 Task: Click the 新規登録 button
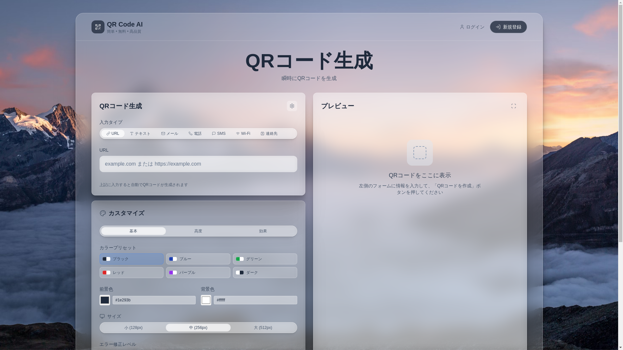click(x=508, y=27)
